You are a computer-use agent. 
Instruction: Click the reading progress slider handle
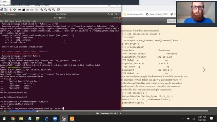click(x=37, y=111)
